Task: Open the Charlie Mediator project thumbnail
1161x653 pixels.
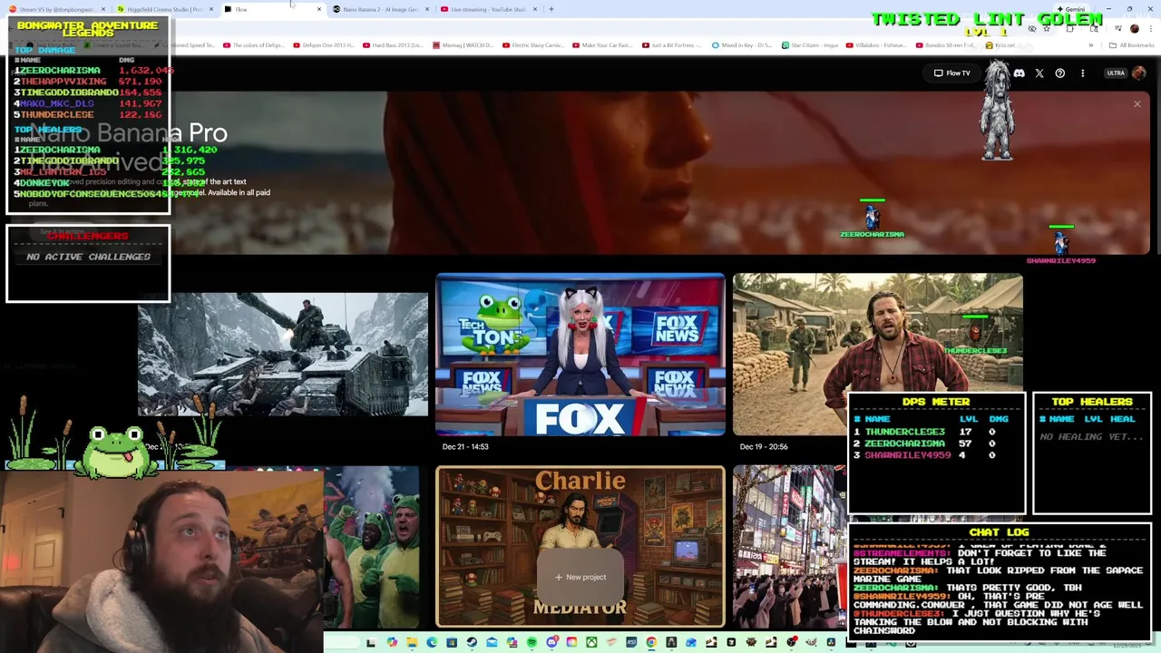Action: (x=580, y=546)
